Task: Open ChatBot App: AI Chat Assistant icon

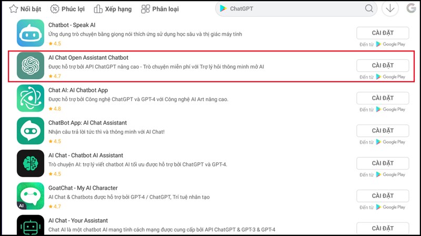Action: [30, 131]
